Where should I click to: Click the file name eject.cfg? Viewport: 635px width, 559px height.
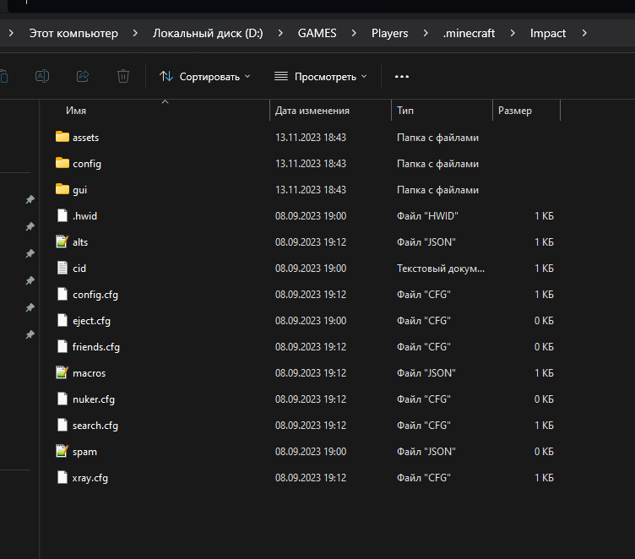pyautogui.click(x=91, y=321)
